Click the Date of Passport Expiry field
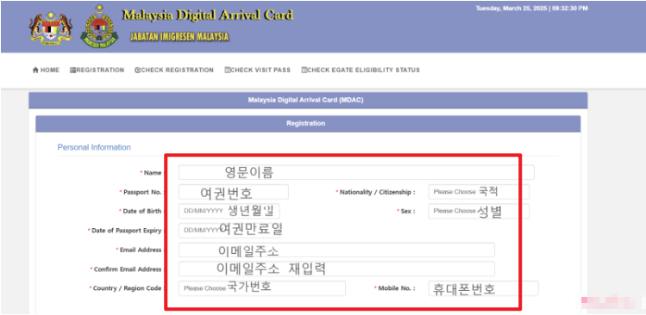This screenshot has height=315, width=646. coord(229,231)
